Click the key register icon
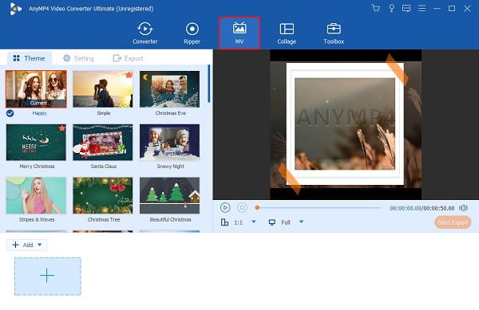This screenshot has width=479, height=310. click(392, 9)
